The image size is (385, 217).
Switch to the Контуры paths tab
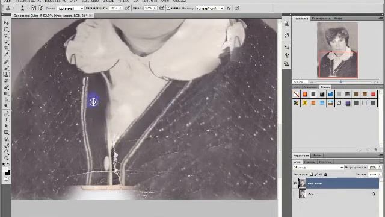point(325,162)
